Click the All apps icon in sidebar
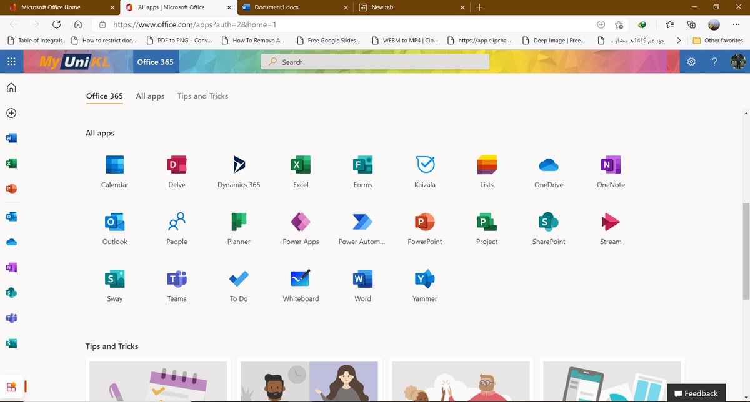This screenshot has height=402, width=750. [x=11, y=387]
